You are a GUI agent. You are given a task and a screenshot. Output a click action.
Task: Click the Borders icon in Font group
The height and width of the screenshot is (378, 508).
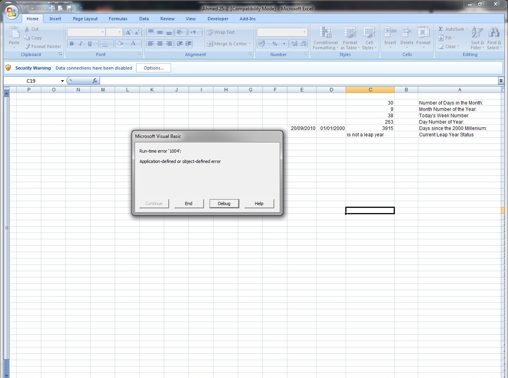[105, 44]
